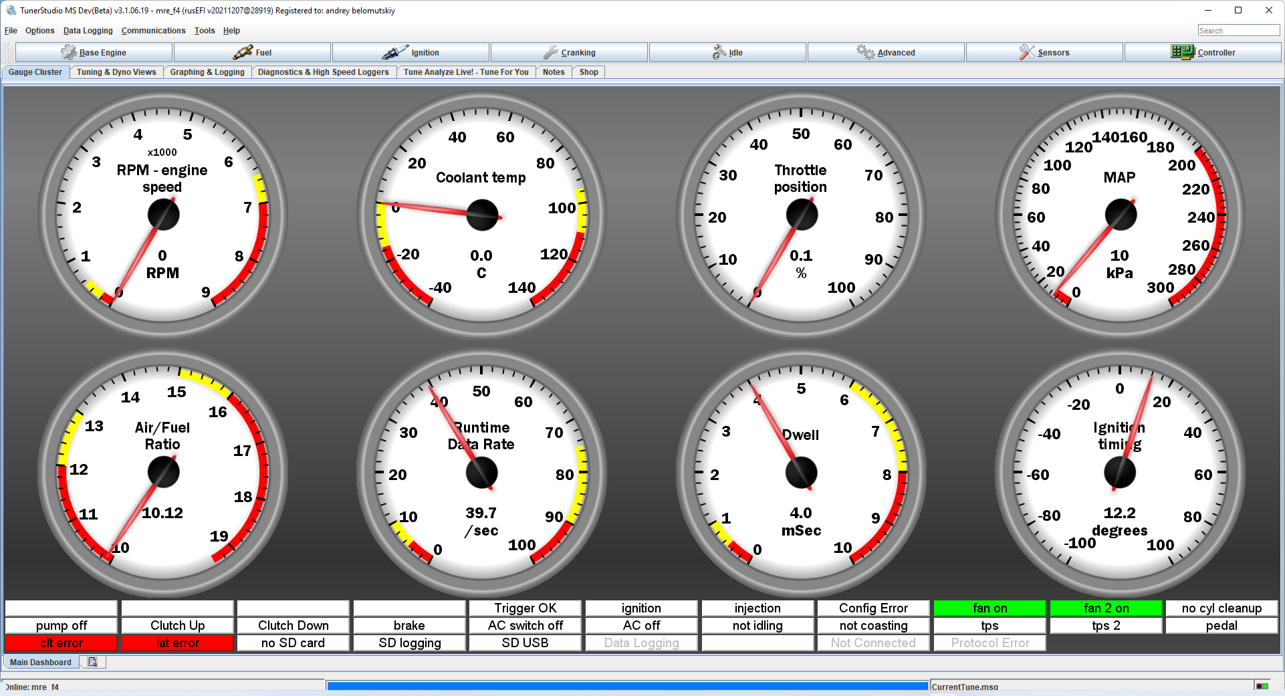This screenshot has height=696, width=1285.
Task: Click the Coolant temp gauge
Action: coord(482,215)
